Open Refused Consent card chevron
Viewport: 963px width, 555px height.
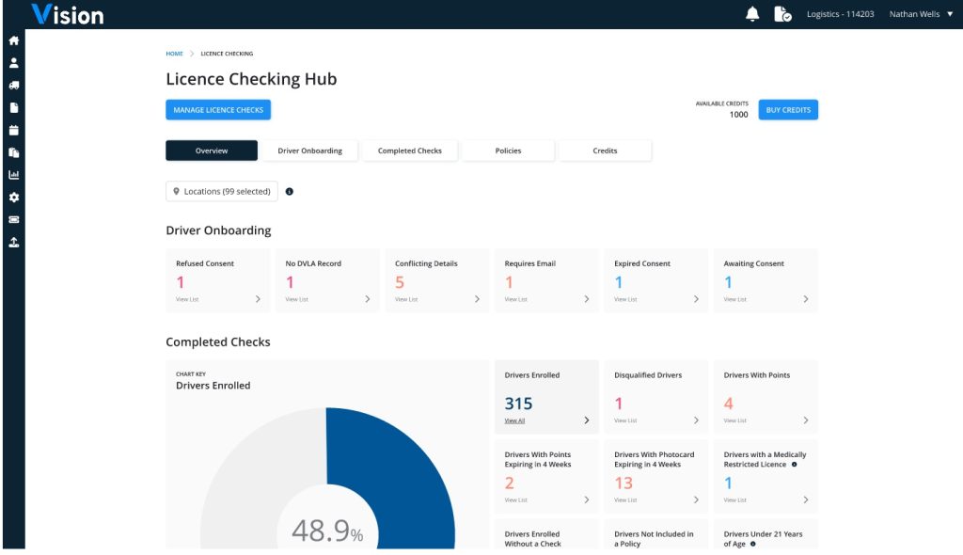pyautogui.click(x=258, y=299)
